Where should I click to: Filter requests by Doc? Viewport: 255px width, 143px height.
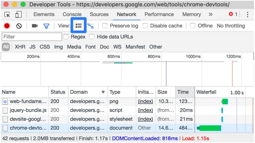point(104,47)
